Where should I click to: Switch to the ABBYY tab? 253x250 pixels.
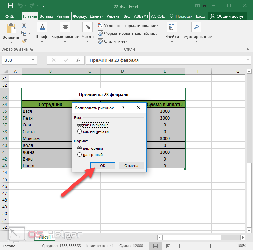tap(141, 16)
